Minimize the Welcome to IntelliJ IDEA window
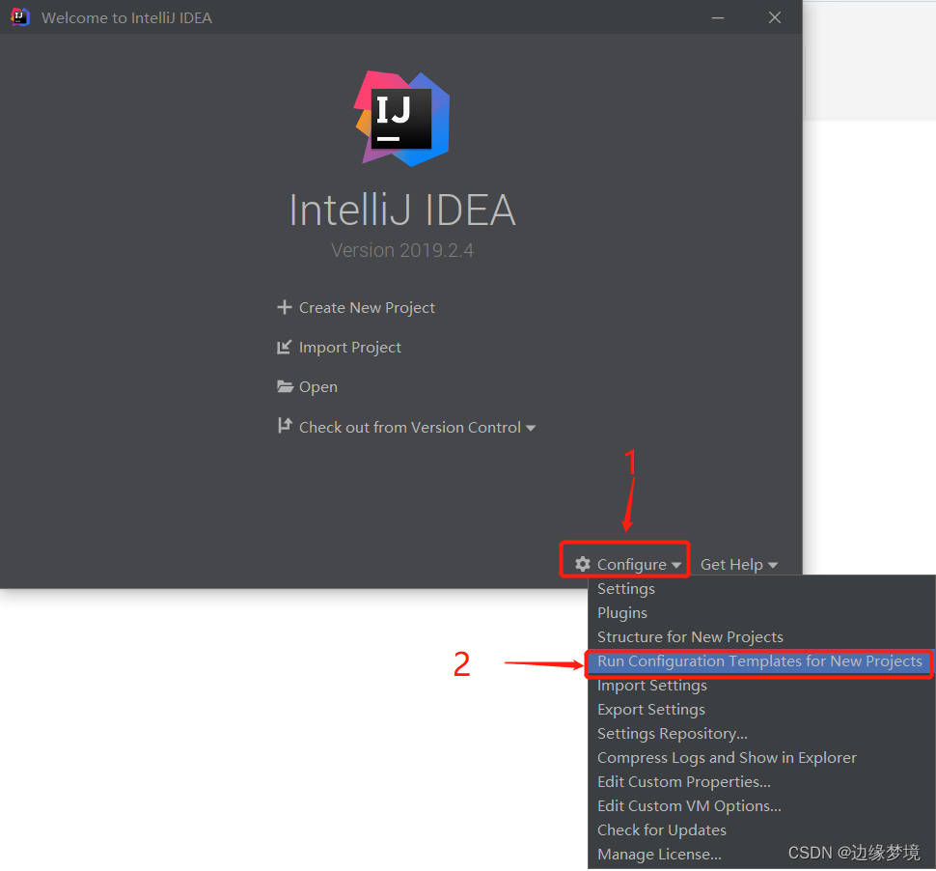The height and width of the screenshot is (871, 936). [718, 18]
